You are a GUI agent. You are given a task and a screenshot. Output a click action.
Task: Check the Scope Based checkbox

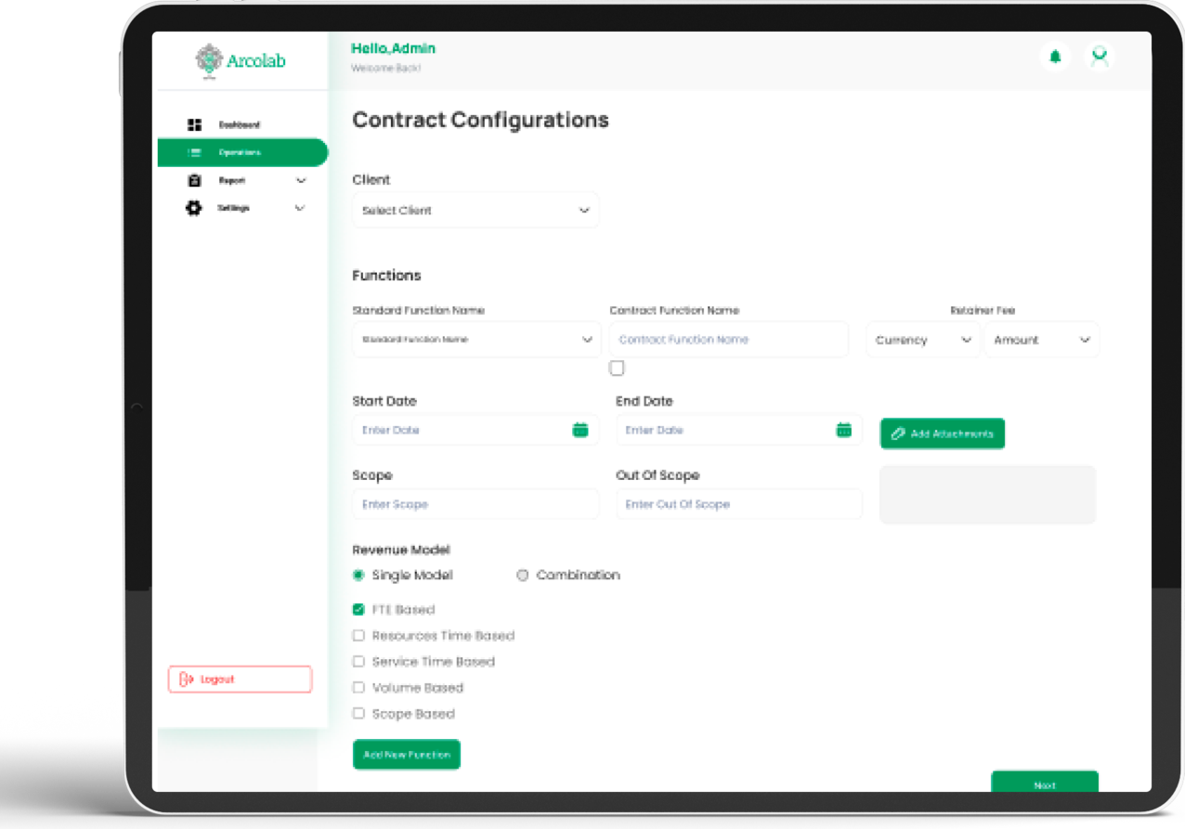pos(358,714)
